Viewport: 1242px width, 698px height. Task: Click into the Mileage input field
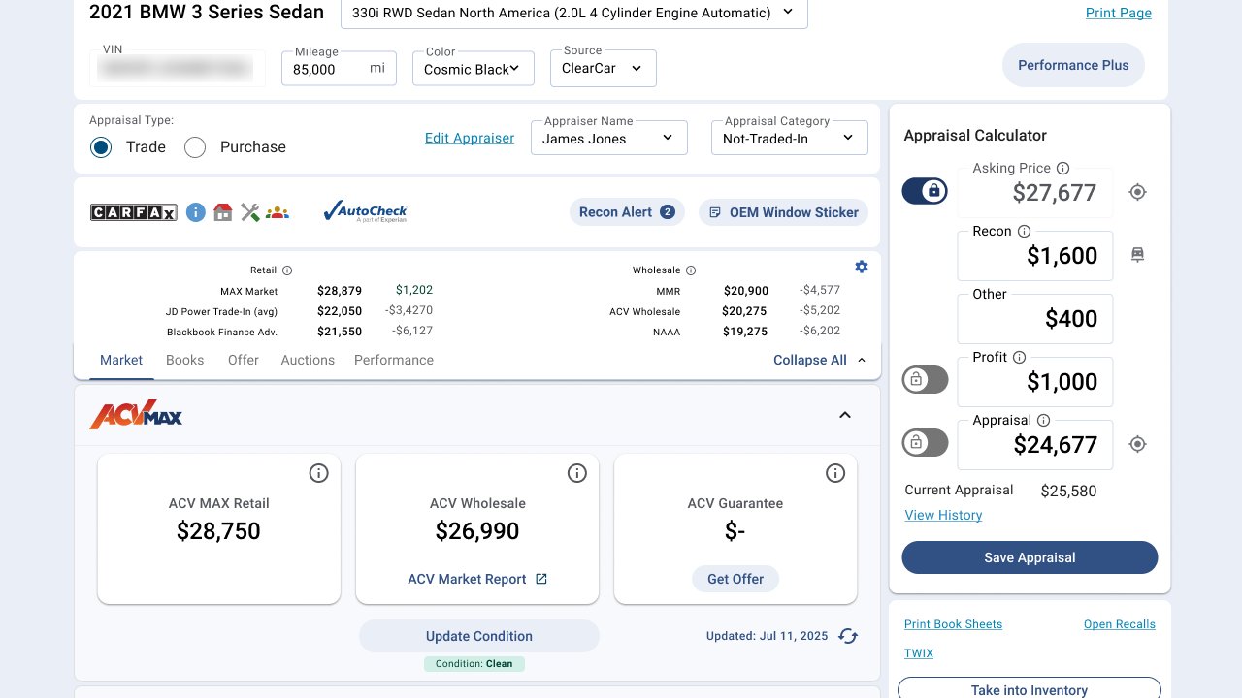pyautogui.click(x=339, y=69)
